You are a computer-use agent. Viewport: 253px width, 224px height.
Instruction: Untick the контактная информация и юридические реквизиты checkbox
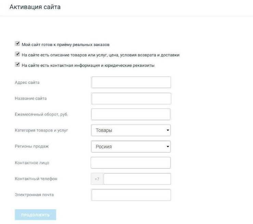[x=17, y=65]
